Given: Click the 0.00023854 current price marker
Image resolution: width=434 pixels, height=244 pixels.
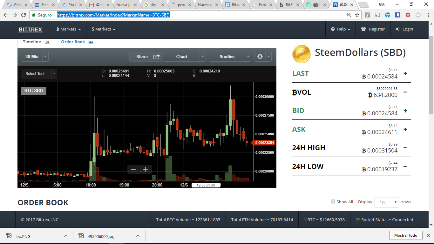Looking at the screenshot, I should click(262, 143).
